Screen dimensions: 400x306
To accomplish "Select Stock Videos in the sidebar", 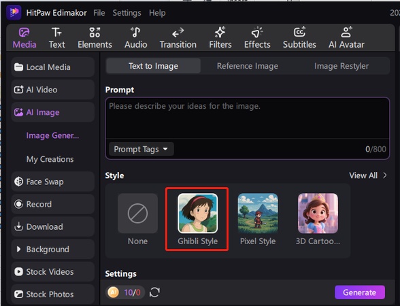I will click(53, 271).
